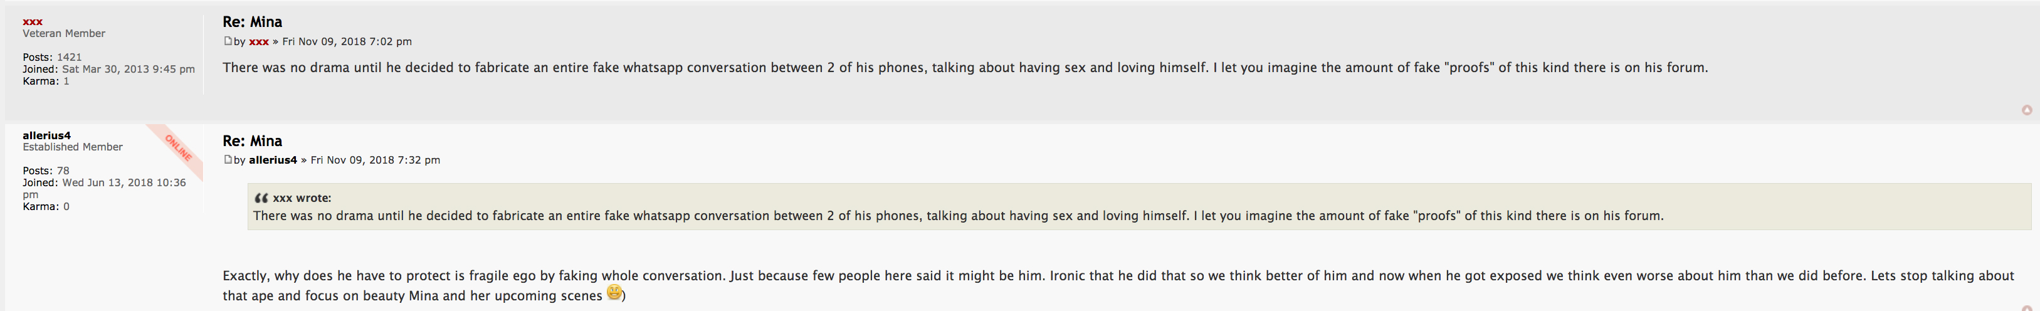The image size is (2040, 311).
Task: Click the "Fri Nov 09, 2018 7:32 pm" timestamp
Action: point(376,160)
